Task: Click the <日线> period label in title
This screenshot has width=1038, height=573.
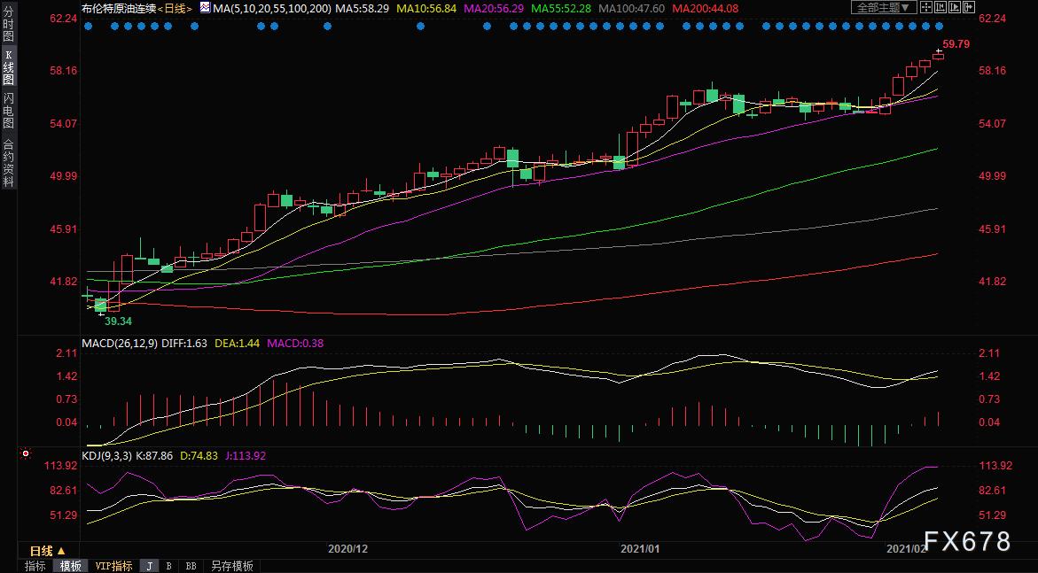Action: pos(176,9)
